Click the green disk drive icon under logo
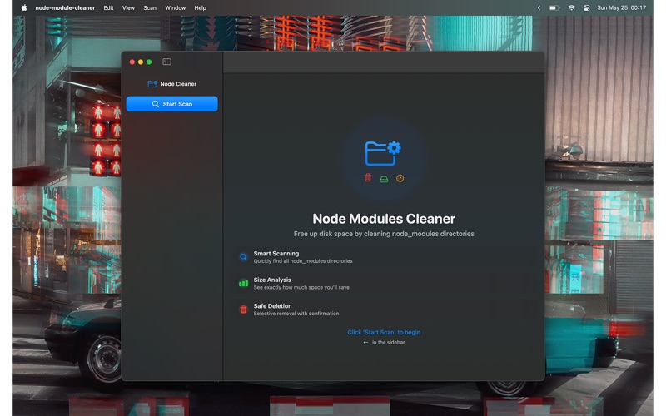666x416 pixels. 384,179
